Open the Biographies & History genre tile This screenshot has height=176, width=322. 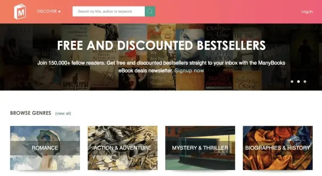click(278, 148)
